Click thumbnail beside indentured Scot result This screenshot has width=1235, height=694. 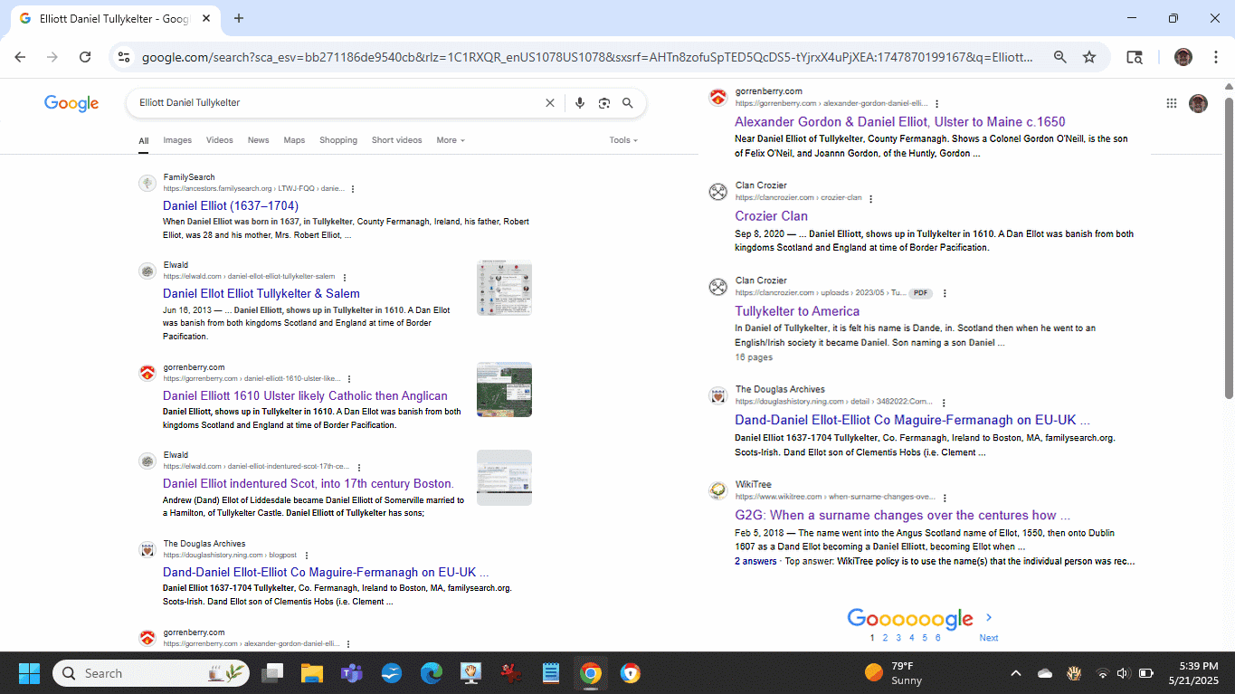(504, 478)
